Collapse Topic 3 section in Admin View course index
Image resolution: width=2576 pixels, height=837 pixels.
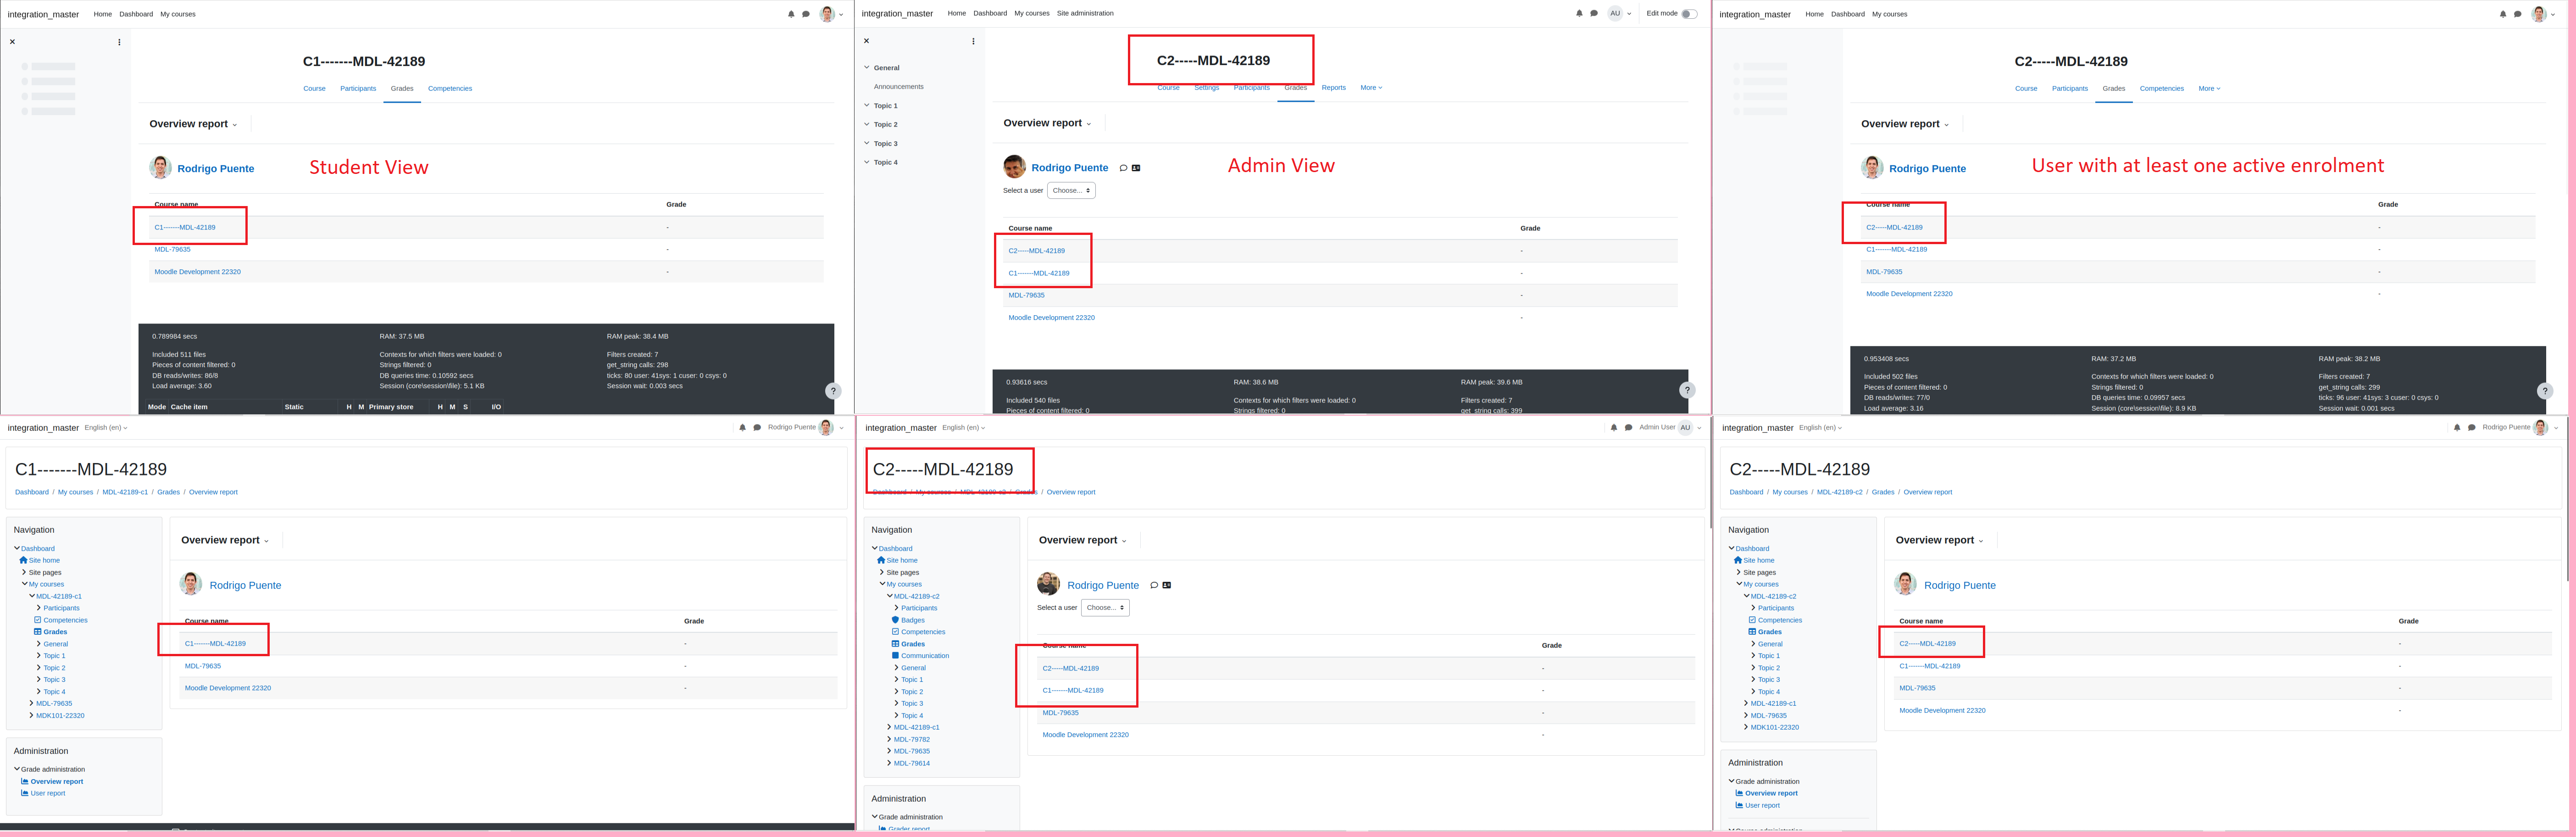click(867, 143)
